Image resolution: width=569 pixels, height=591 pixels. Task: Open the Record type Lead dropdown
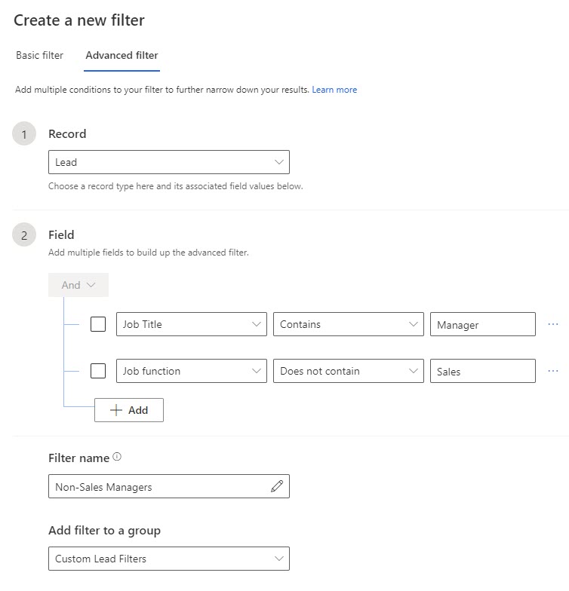(168, 162)
